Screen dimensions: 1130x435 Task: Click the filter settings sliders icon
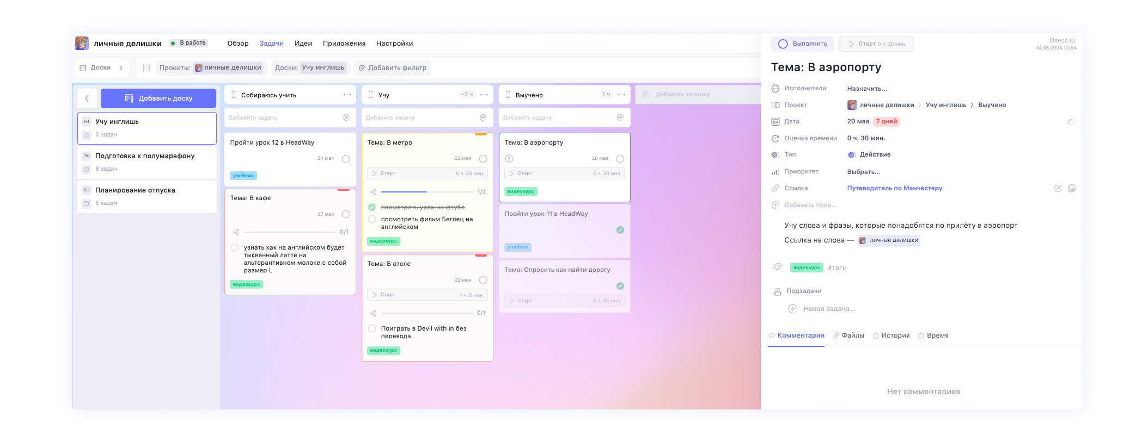click(146, 68)
